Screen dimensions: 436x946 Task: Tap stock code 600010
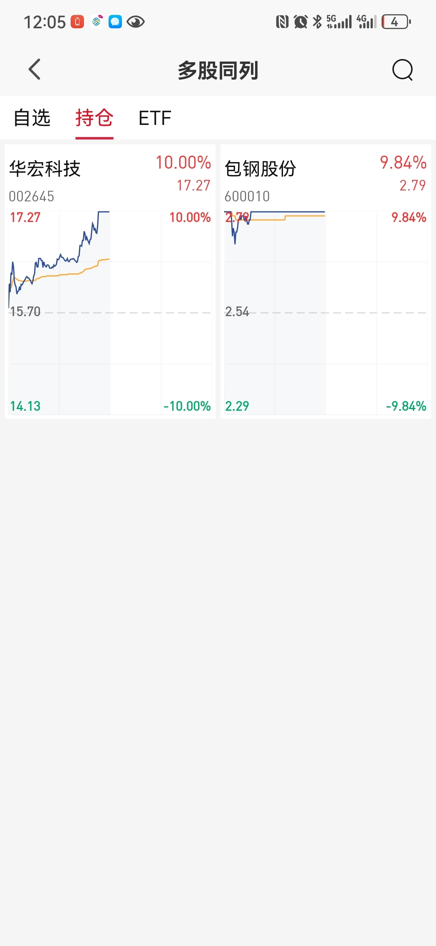[247, 196]
